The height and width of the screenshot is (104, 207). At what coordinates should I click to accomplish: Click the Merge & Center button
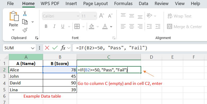pos(184,27)
